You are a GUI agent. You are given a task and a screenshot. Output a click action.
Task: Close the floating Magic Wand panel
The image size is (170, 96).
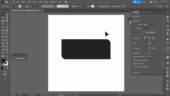click(x=26, y=54)
